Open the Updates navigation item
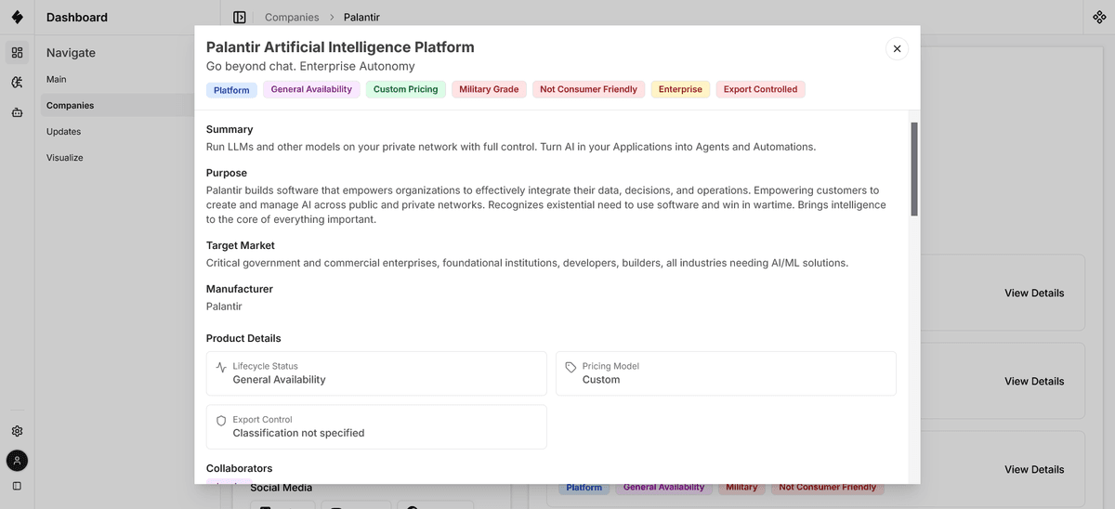 tap(63, 132)
